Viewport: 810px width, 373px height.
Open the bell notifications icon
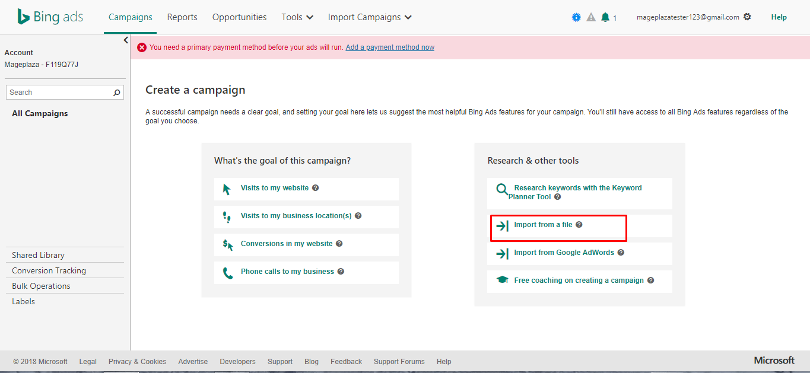click(x=605, y=17)
